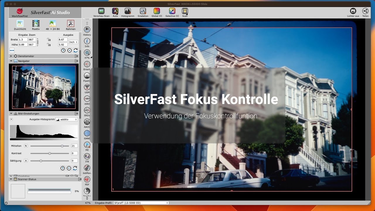375x211 pixels.
Task: Open the USM sharpening tool
Action: [x=87, y=89]
